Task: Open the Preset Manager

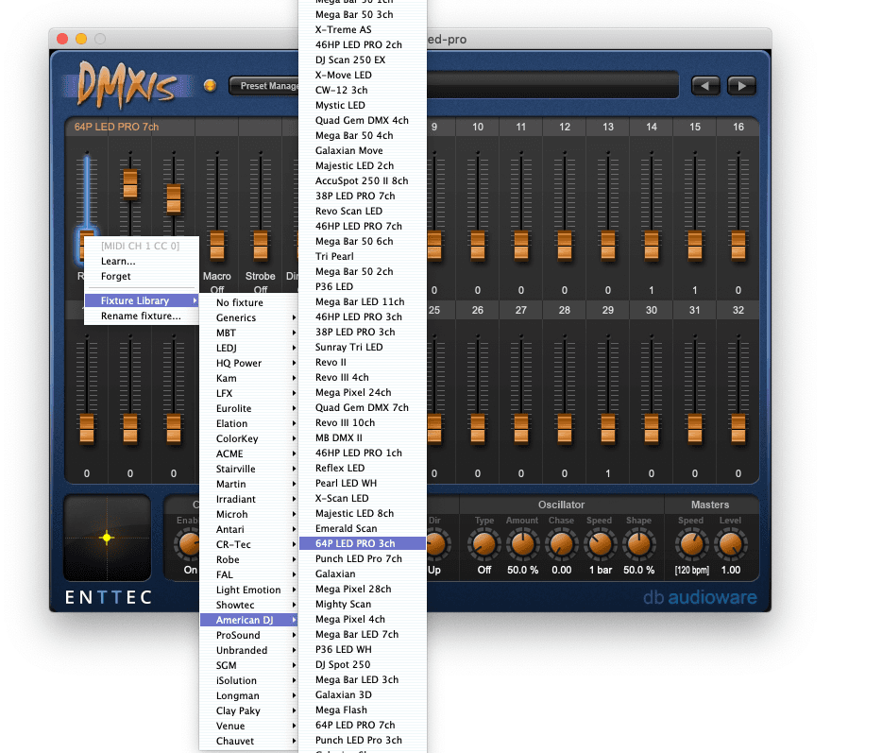Action: coord(265,85)
